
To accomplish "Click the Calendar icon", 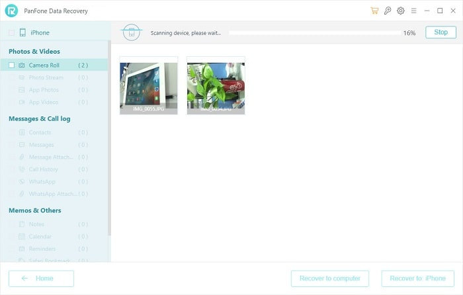I will 22,237.
